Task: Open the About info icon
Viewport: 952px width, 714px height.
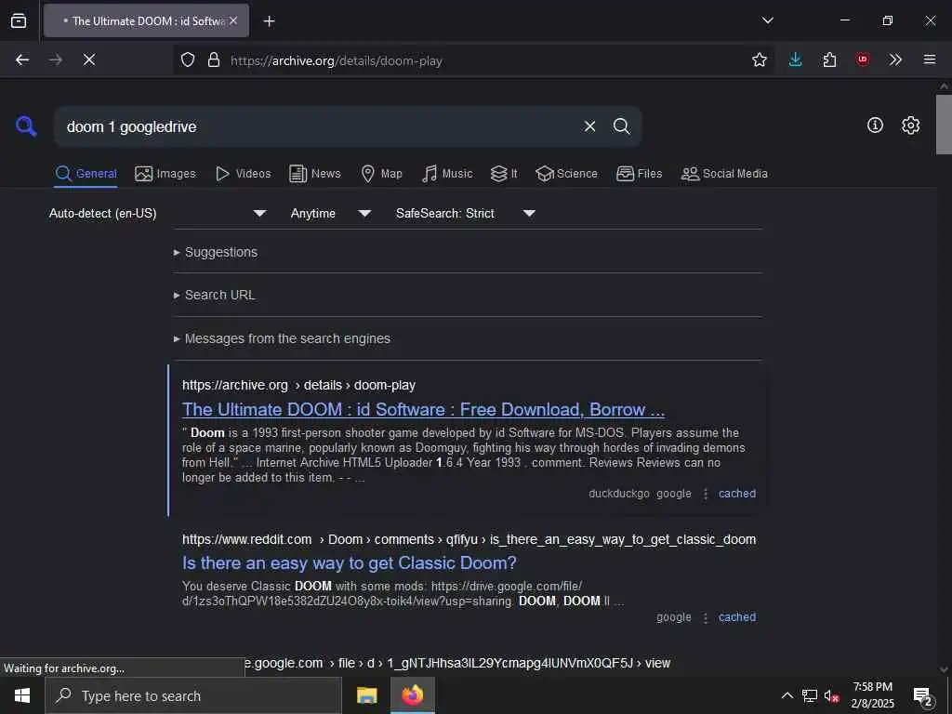Action: [x=875, y=126]
